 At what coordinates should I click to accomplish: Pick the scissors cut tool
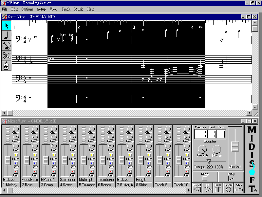[6, 55]
